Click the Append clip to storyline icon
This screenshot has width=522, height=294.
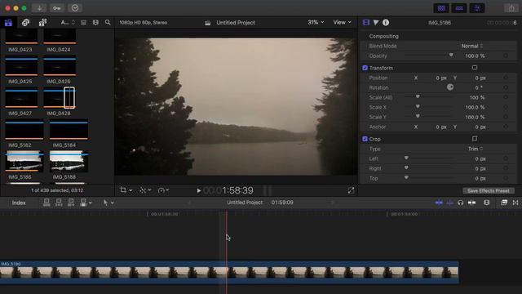[71, 203]
